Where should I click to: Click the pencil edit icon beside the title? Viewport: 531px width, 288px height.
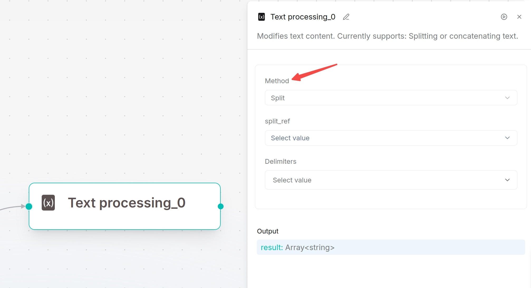tap(346, 17)
